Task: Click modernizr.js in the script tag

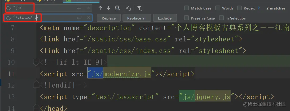Action: tap(127, 74)
